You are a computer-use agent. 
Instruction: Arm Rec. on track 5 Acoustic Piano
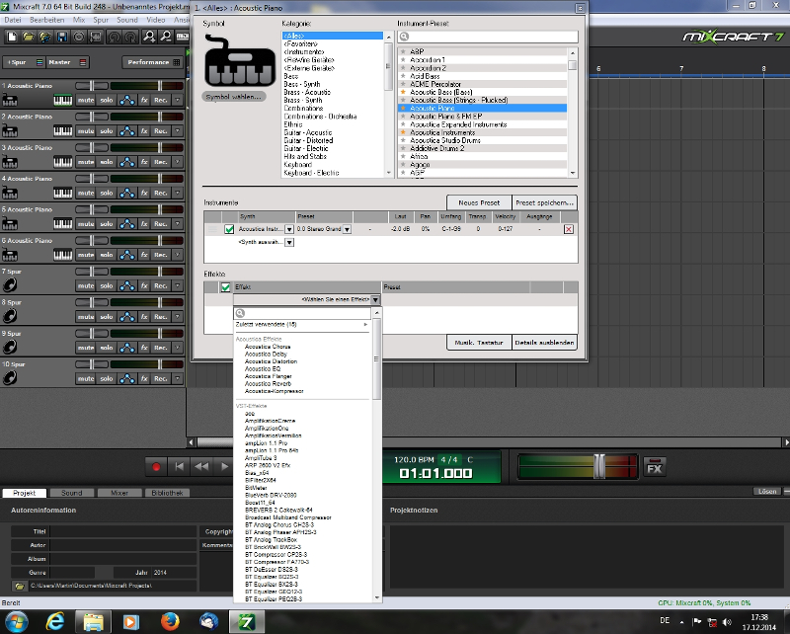click(x=161, y=224)
